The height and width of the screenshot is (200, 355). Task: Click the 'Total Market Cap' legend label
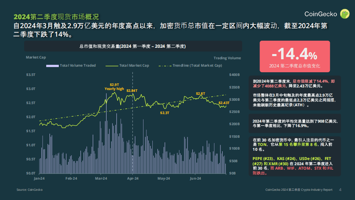pyautogui.click(x=134, y=66)
